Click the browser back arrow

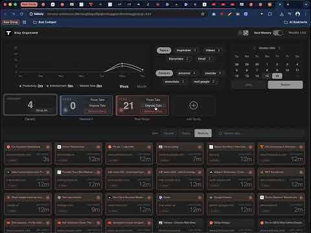[x=5, y=14]
